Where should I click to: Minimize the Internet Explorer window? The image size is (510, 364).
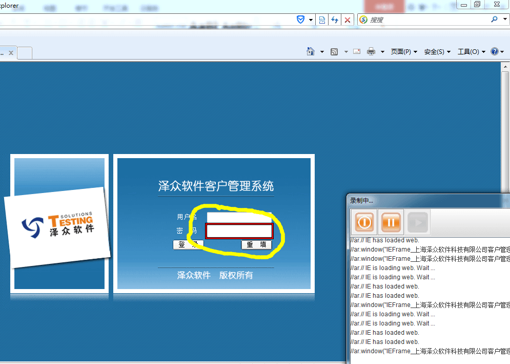point(464,4)
